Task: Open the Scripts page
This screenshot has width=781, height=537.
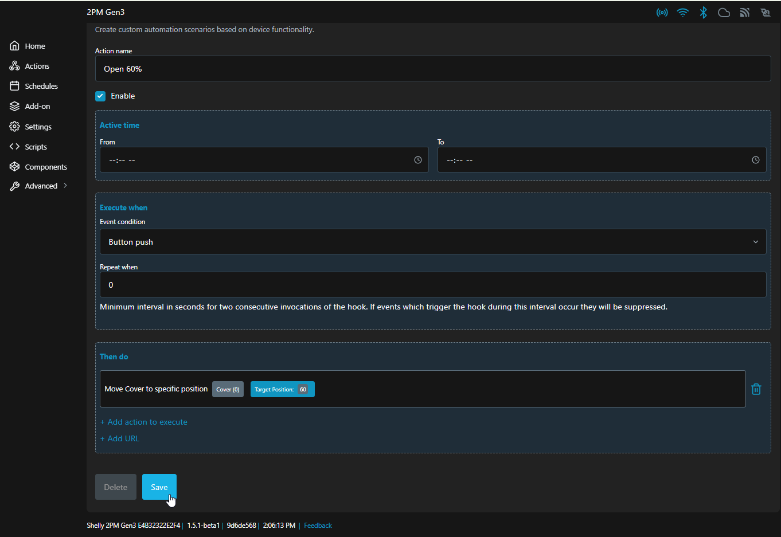Action: point(36,147)
